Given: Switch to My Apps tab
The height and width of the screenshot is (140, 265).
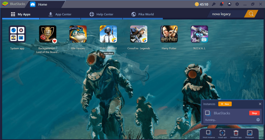Looking at the screenshot, I should point(21,14).
